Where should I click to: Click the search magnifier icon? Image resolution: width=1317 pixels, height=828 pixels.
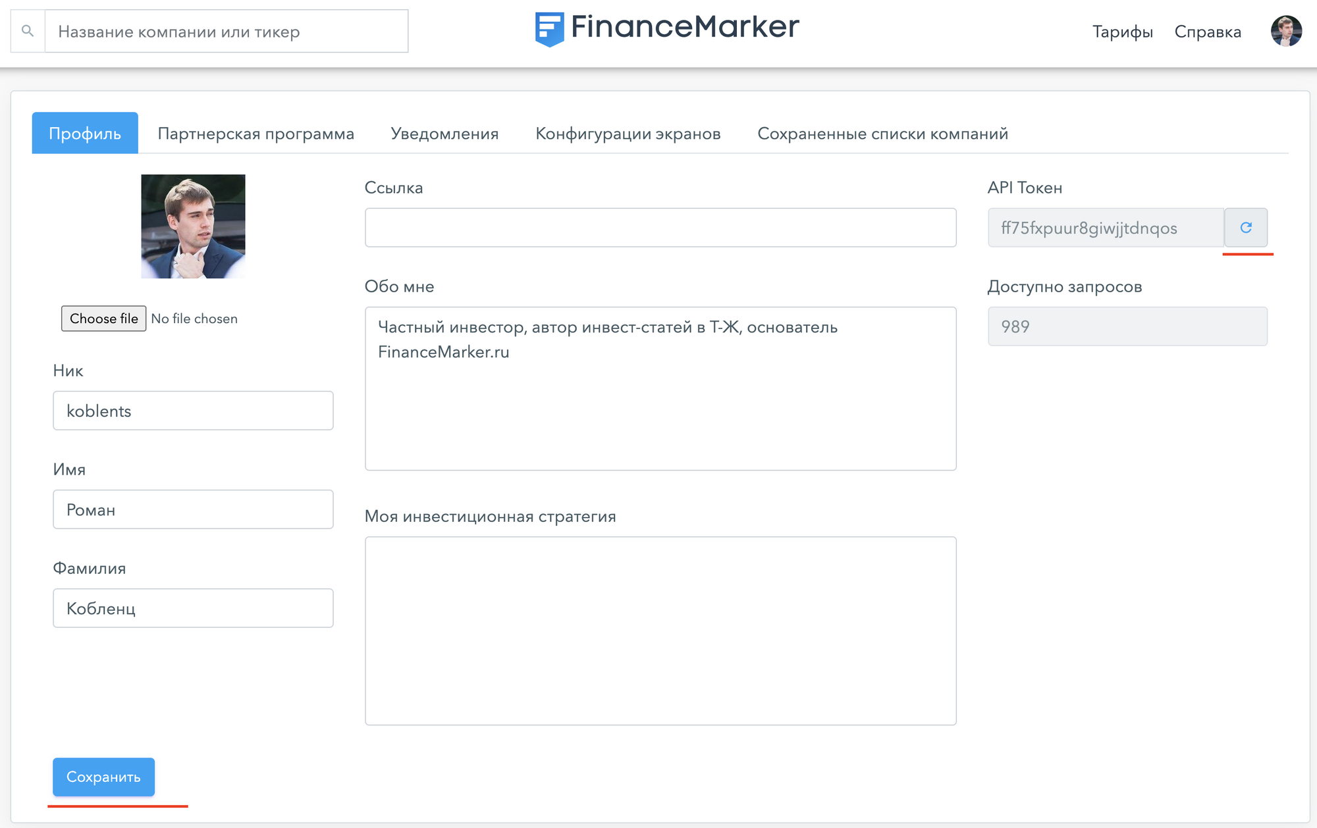click(x=27, y=32)
